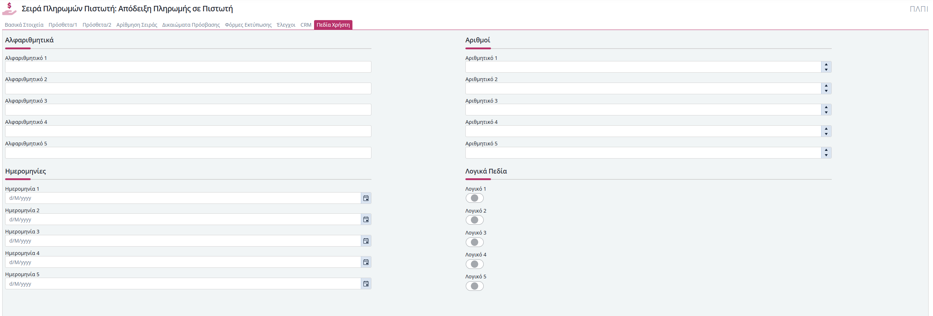Focus the Αριθμητικό 2 number field
The image size is (933, 316).
tap(643, 88)
